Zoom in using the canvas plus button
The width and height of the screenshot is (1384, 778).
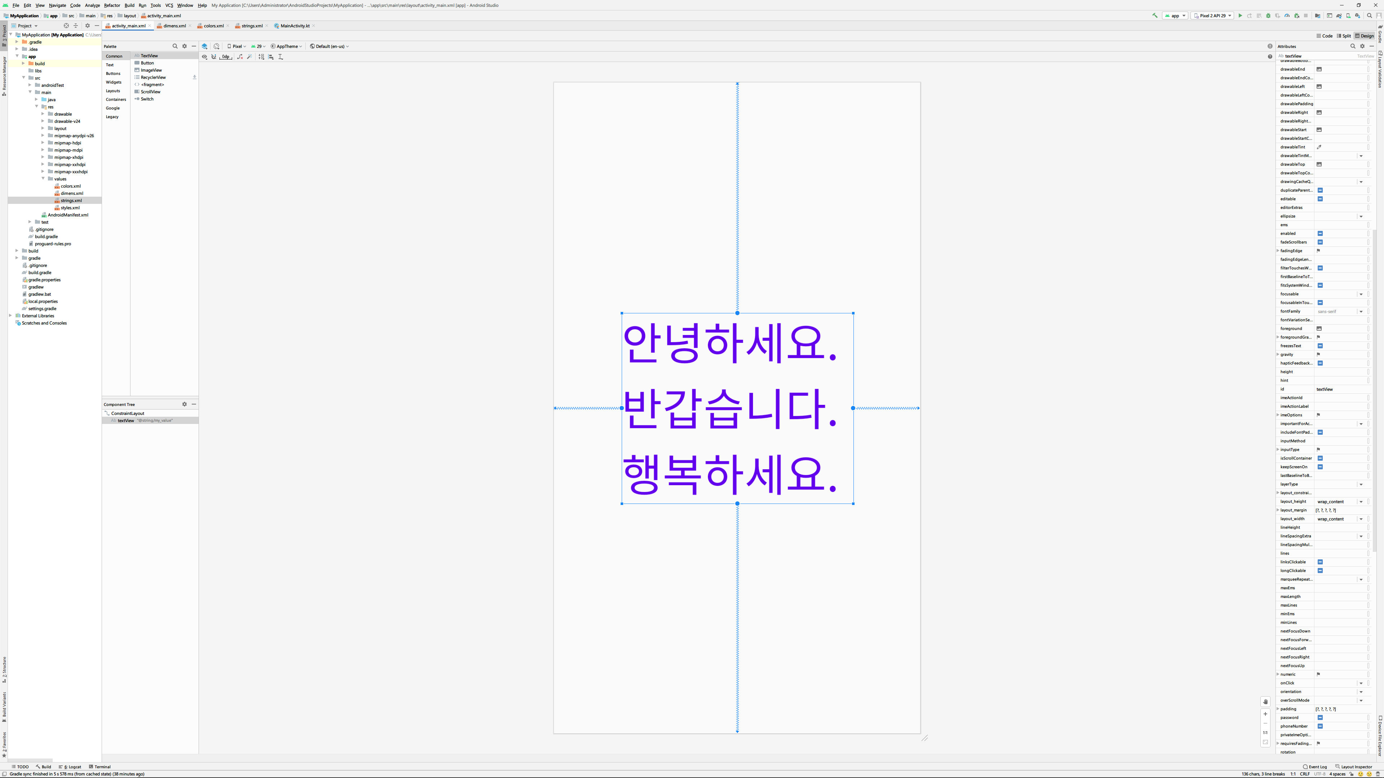click(x=1265, y=714)
